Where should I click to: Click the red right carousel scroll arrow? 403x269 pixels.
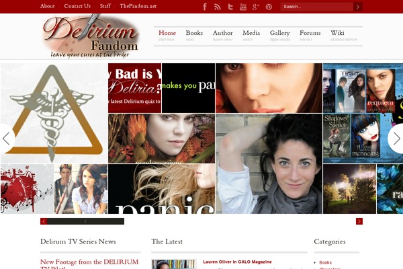coord(359,221)
